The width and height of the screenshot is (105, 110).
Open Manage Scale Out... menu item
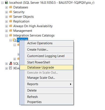tap(46, 78)
